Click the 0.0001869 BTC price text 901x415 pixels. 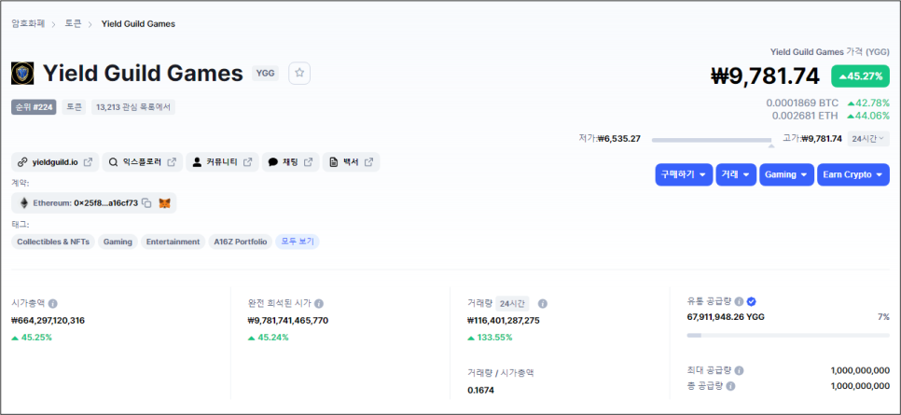[802, 103]
